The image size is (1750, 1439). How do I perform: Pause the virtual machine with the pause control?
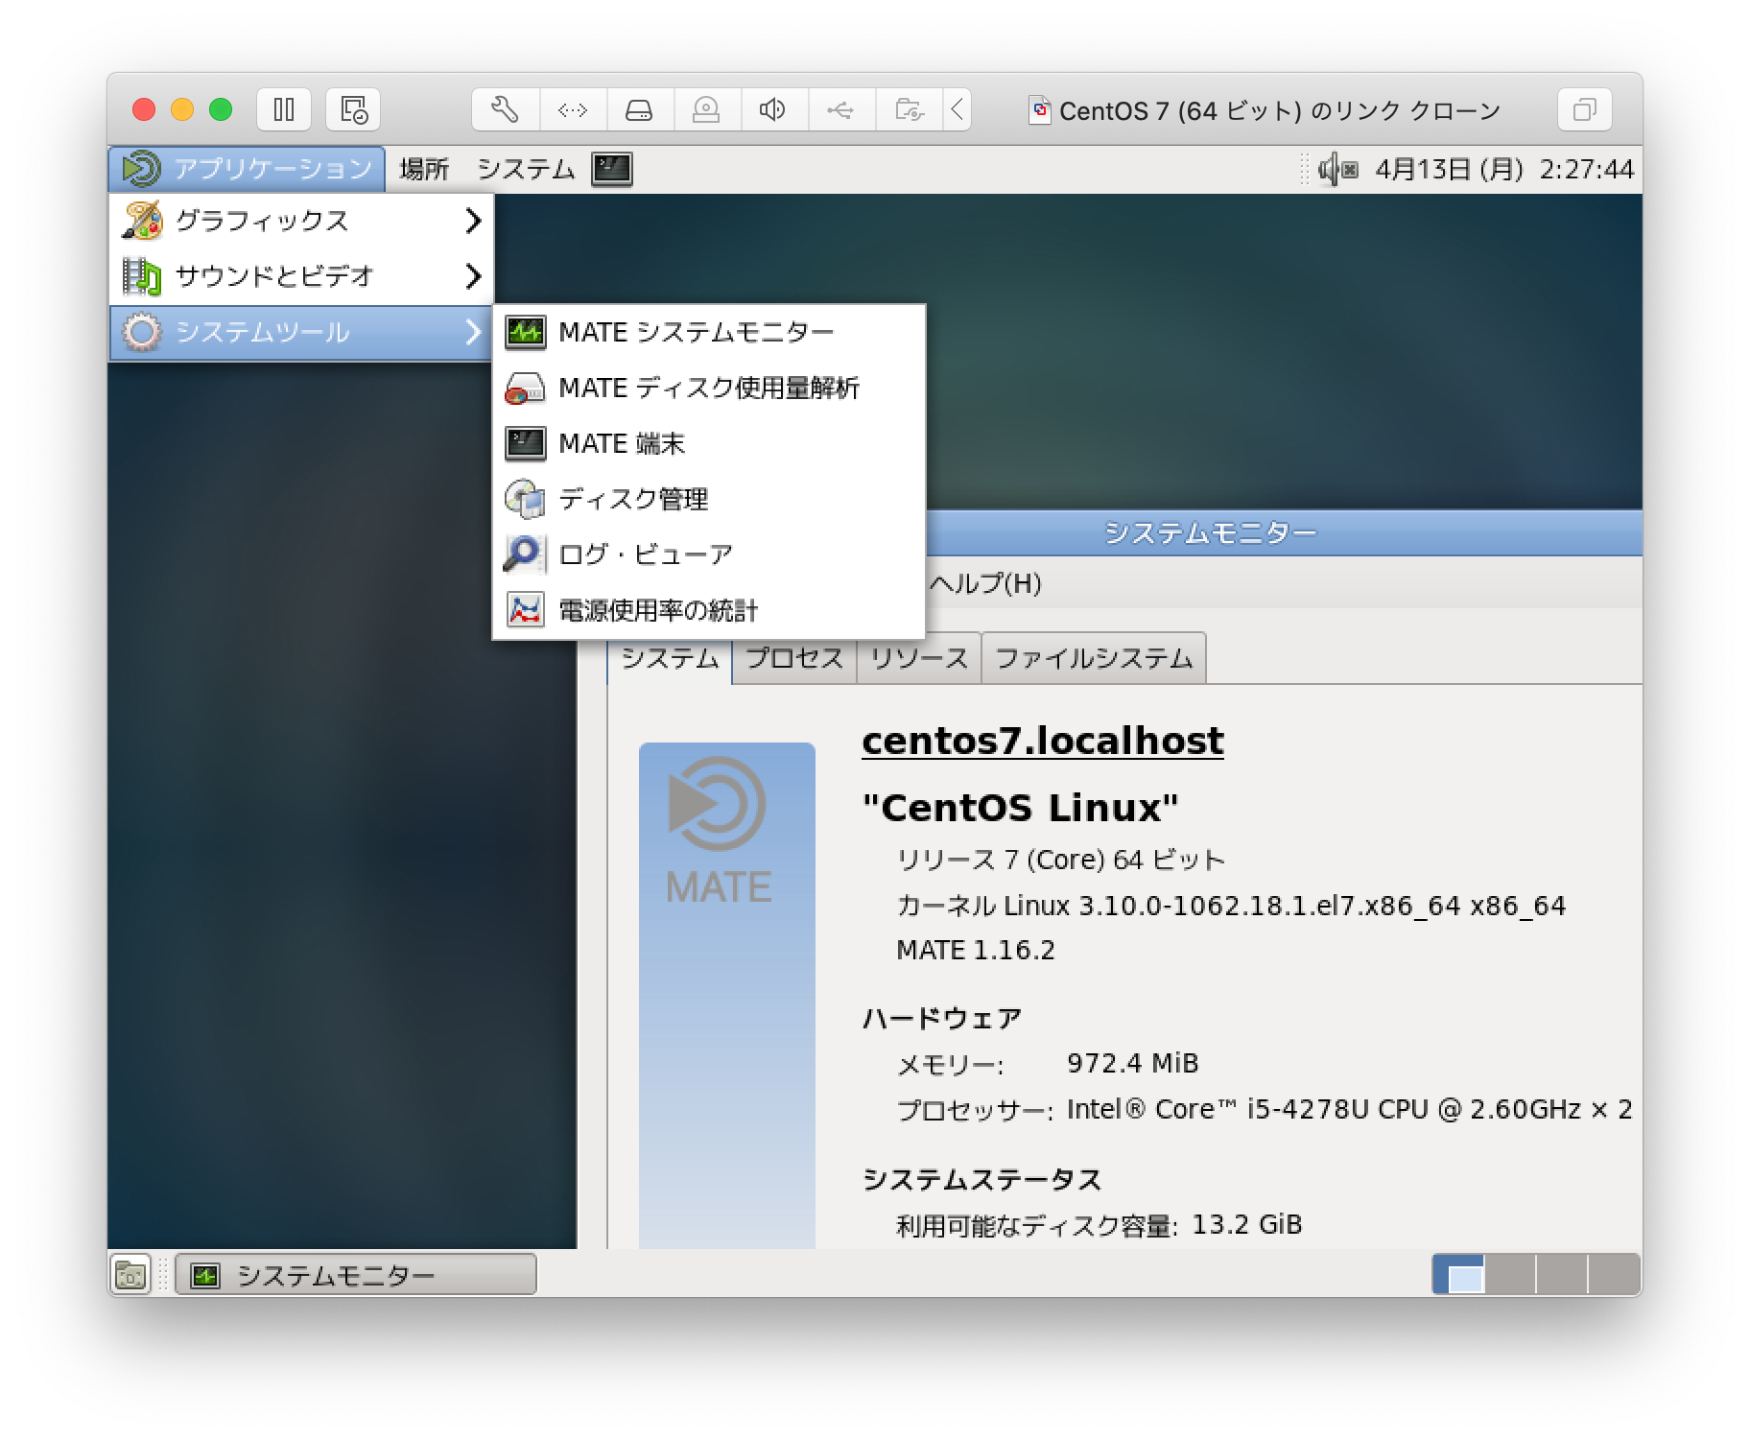[284, 108]
